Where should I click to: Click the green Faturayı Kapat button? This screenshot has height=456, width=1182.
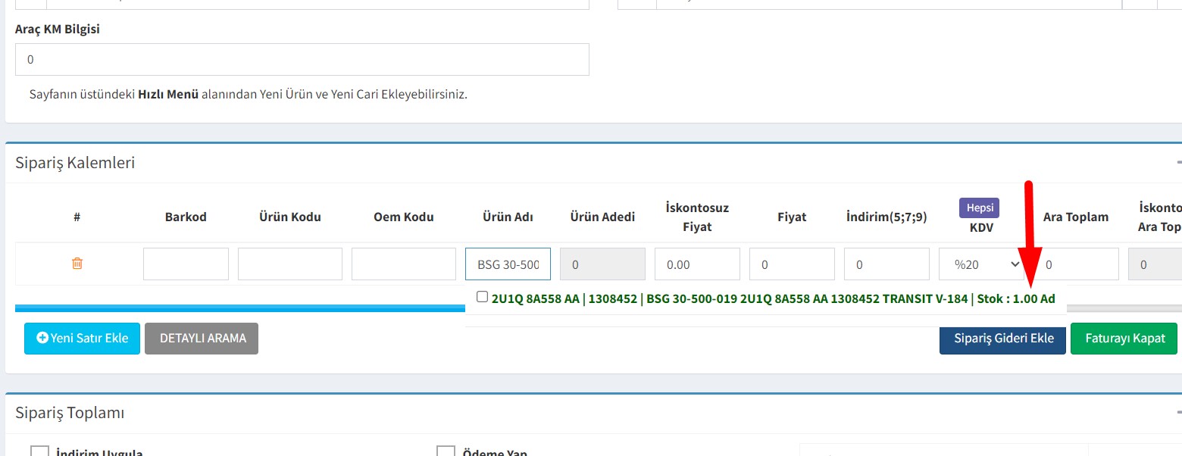[1124, 339]
